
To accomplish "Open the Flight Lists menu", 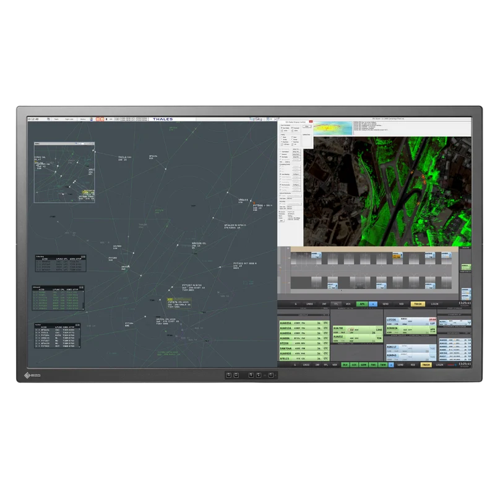I will click(x=69, y=119).
